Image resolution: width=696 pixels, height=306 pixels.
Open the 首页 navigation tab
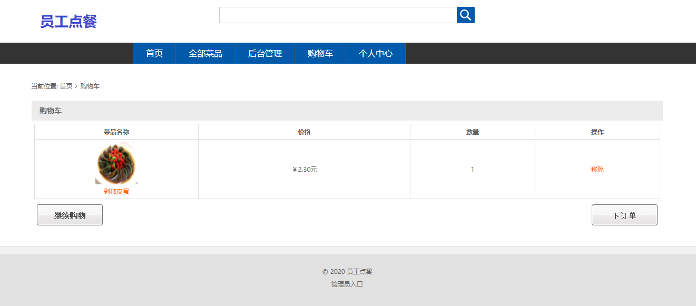point(154,53)
